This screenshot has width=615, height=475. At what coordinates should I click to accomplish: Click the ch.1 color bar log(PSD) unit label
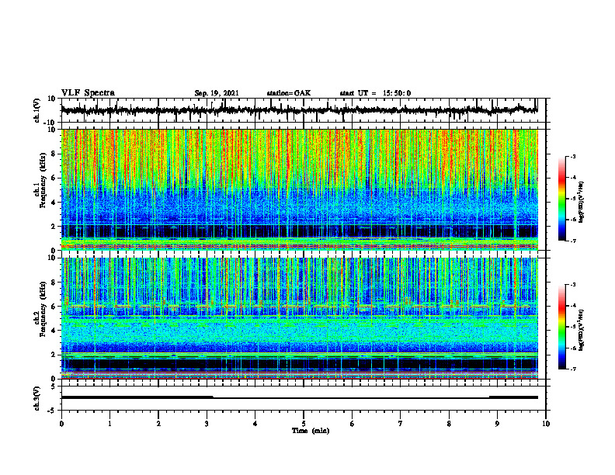(582, 202)
